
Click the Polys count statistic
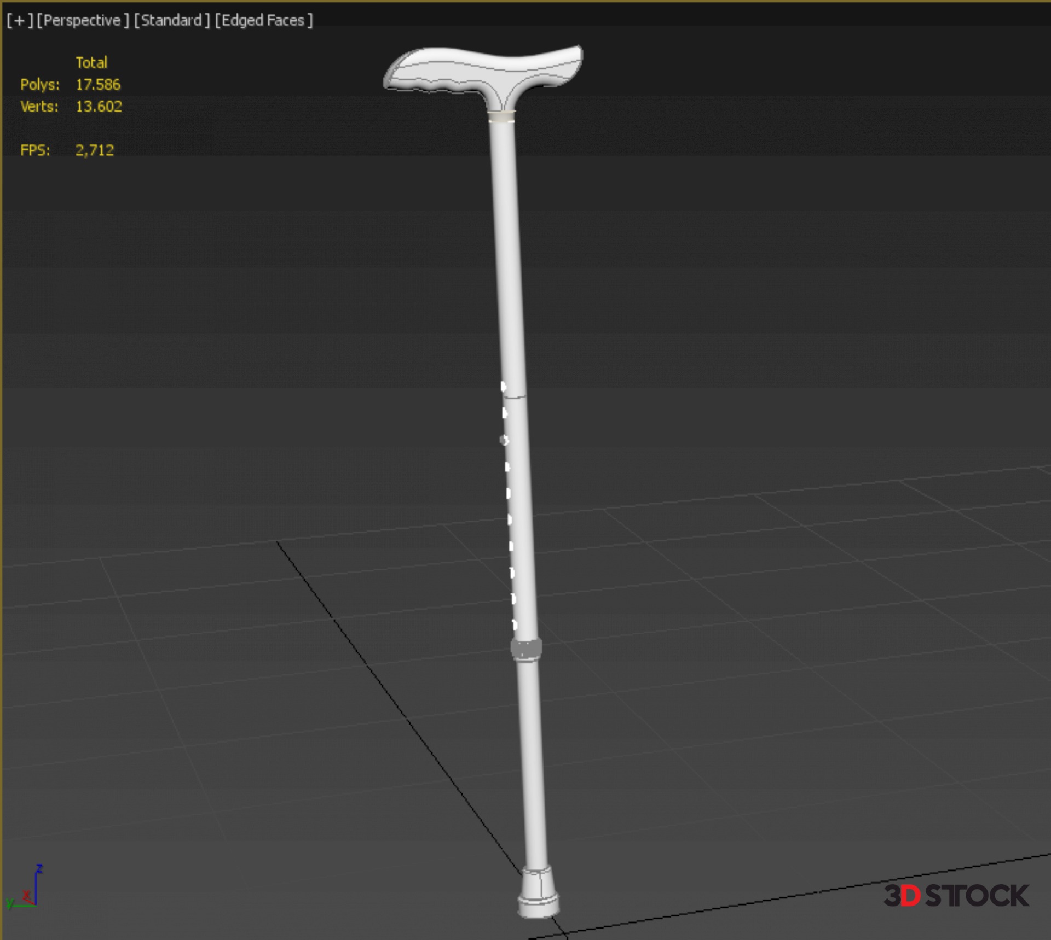tap(97, 85)
